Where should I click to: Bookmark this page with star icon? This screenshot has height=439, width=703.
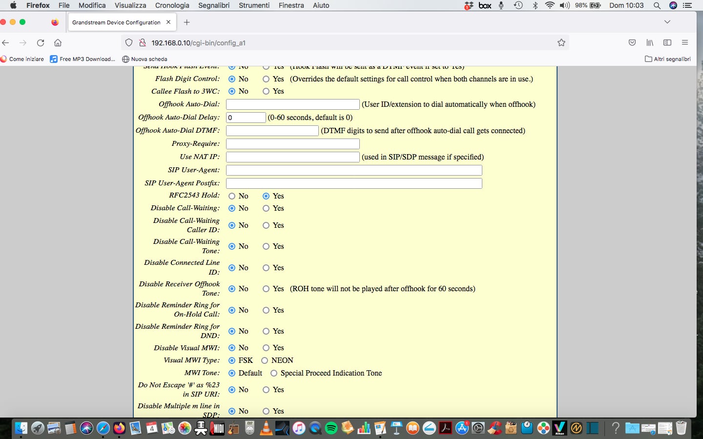point(561,43)
